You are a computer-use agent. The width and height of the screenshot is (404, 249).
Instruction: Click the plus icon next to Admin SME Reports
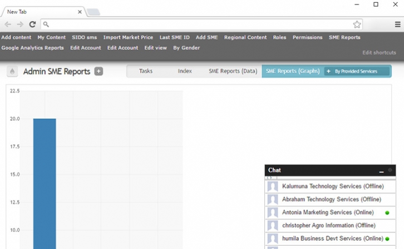[x=98, y=71]
